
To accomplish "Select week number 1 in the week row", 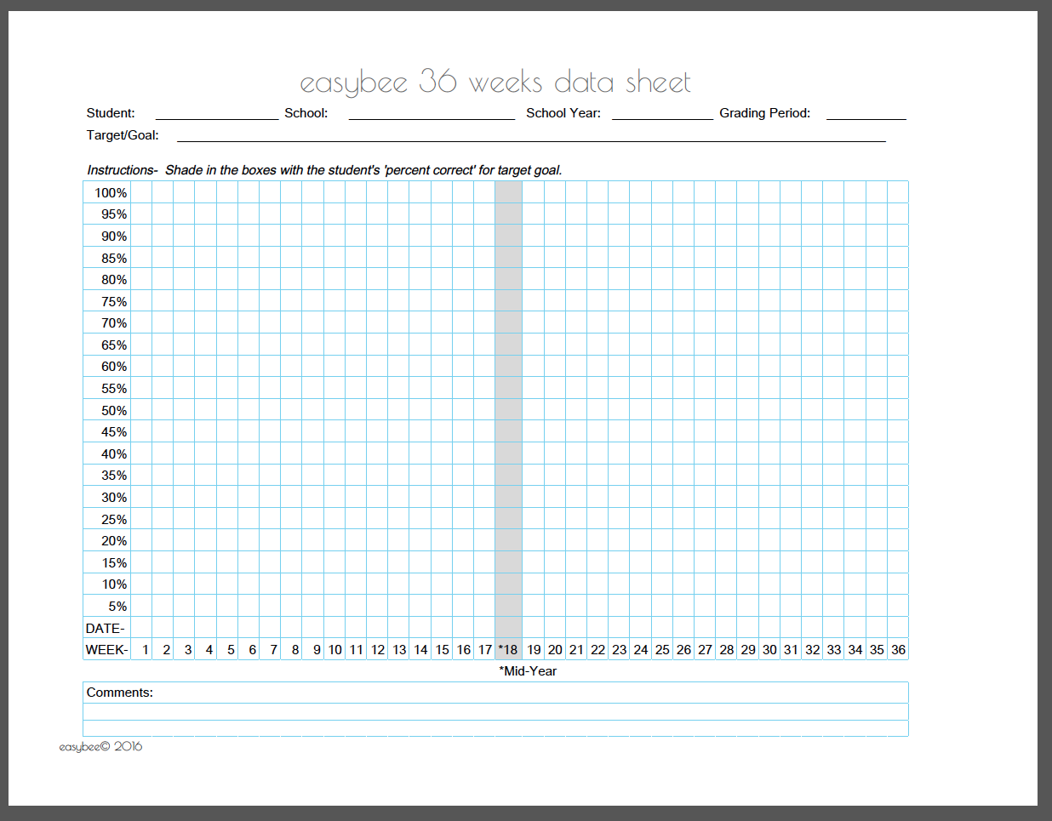I will point(143,649).
